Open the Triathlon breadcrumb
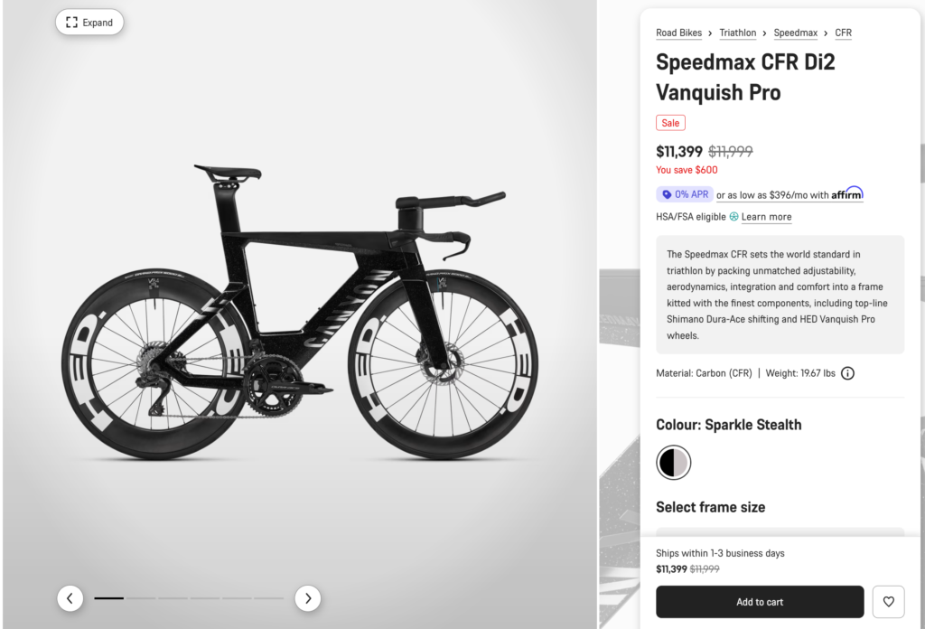 point(737,33)
